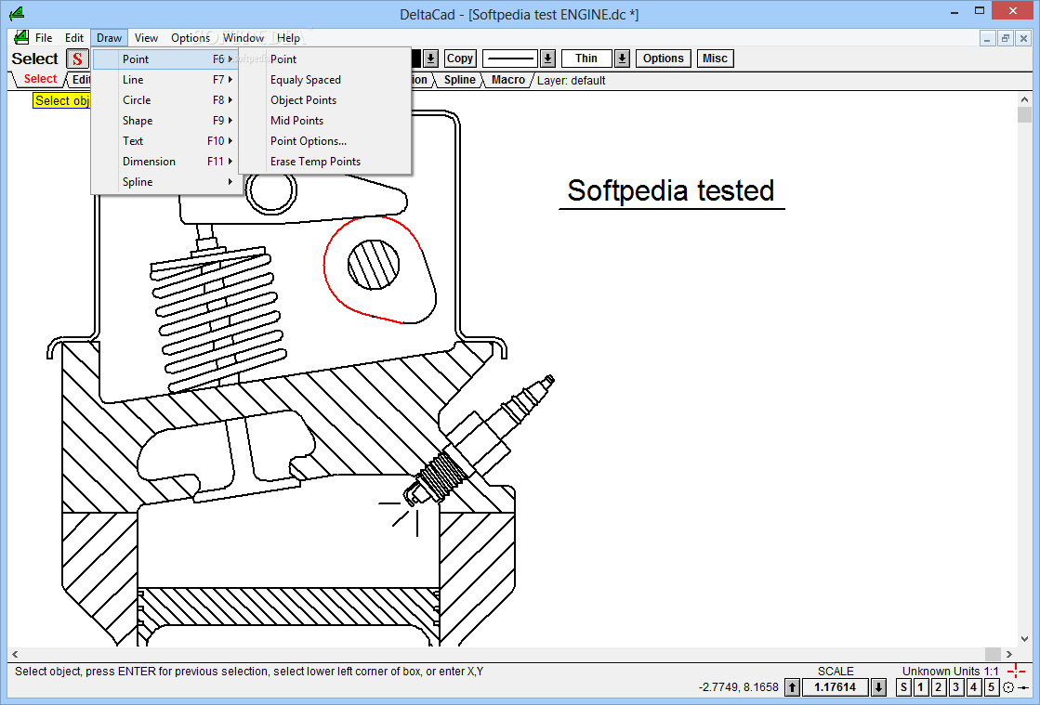The image size is (1040, 705).
Task: Open the Window menu
Action: (244, 38)
